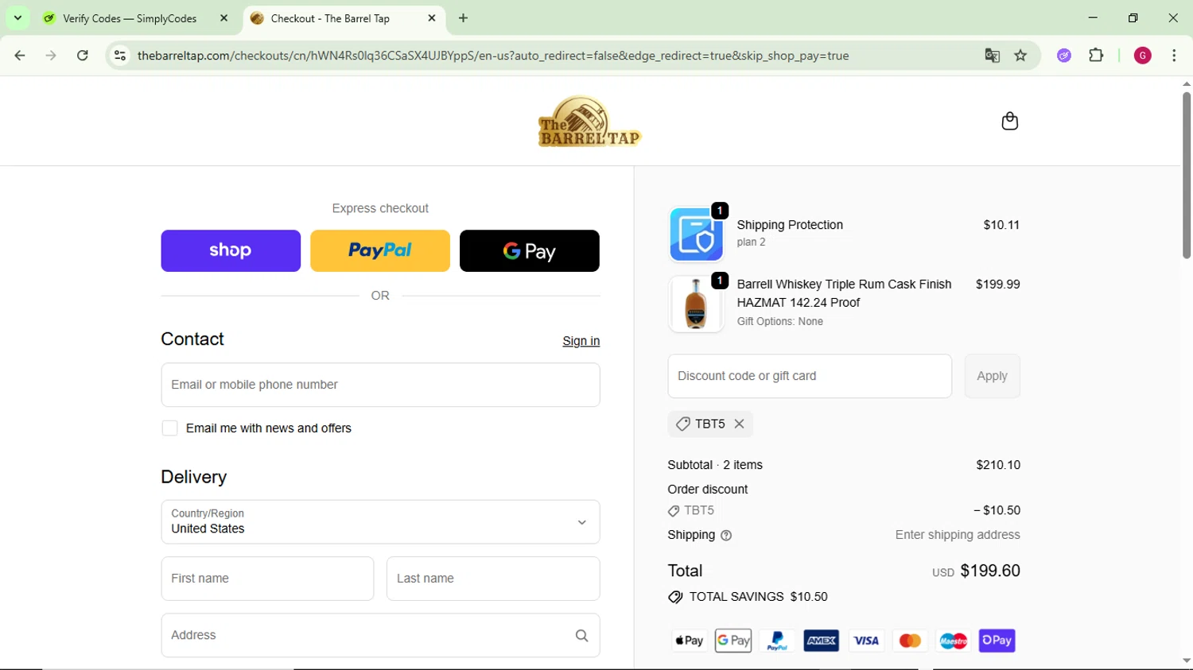Click the Mastercard card icon
Image resolution: width=1193 pixels, height=670 pixels.
(909, 641)
